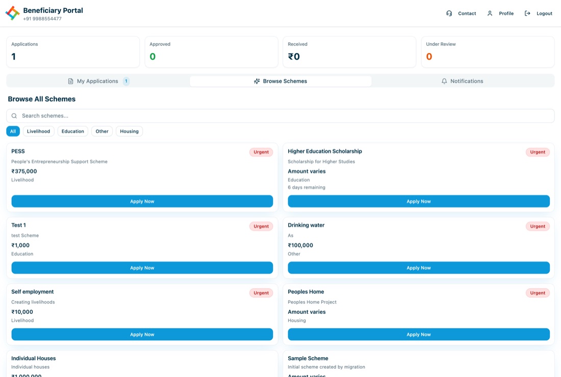
Task: Click the Drinking water scheme title
Action: coord(306,225)
